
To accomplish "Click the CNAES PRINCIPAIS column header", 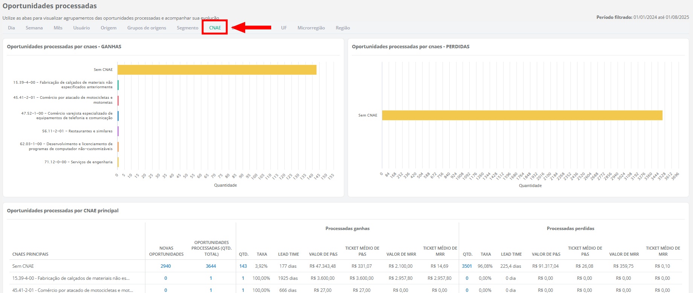I will pos(31,254).
